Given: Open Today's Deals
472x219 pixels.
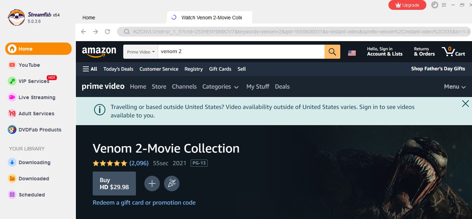Looking at the screenshot, I should tap(118, 69).
